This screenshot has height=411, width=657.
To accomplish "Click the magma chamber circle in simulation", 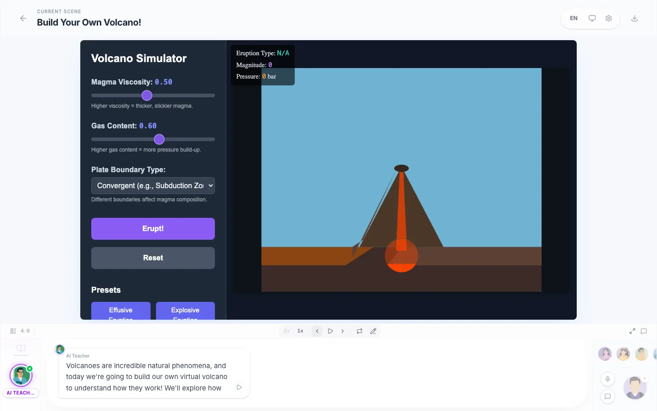I will point(401,256).
